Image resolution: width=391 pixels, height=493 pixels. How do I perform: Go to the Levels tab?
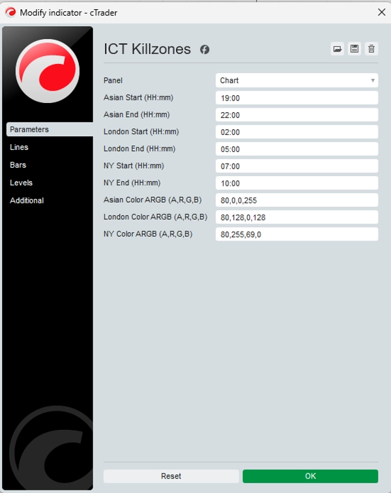(21, 183)
